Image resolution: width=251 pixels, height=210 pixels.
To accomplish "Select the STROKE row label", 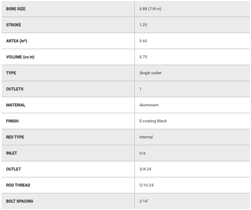I will (13, 25).
